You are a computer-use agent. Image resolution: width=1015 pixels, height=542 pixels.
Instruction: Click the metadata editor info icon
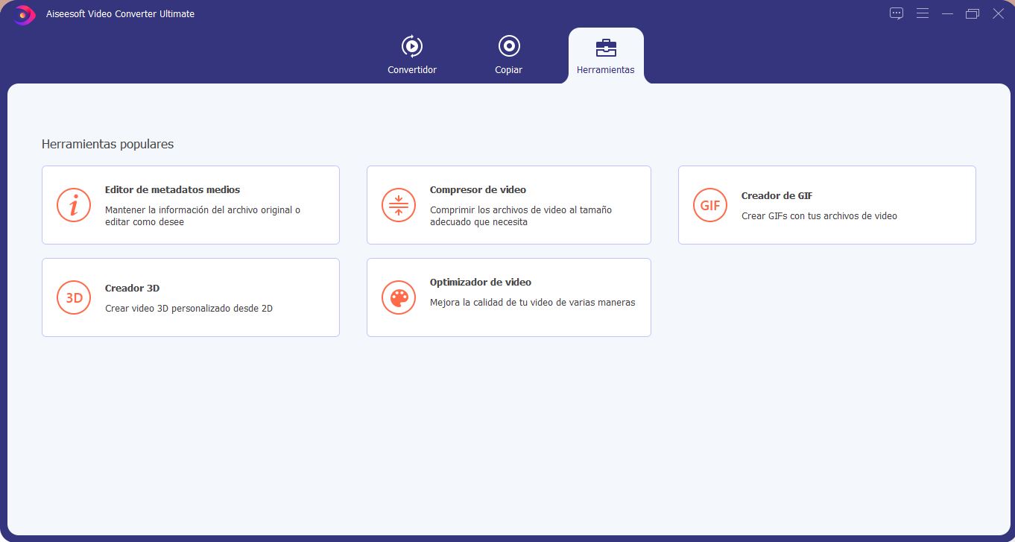pos(74,205)
